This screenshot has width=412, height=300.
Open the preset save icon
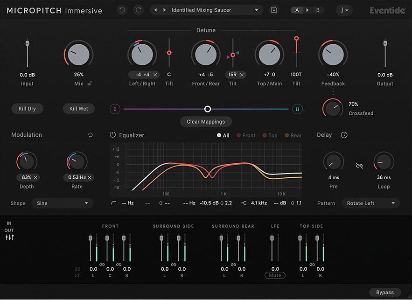pyautogui.click(x=274, y=9)
